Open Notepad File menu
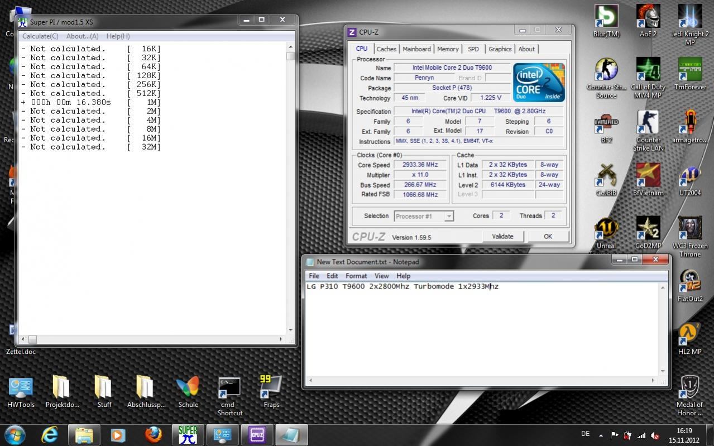Viewport: 714px width, 446px height. 314,276
